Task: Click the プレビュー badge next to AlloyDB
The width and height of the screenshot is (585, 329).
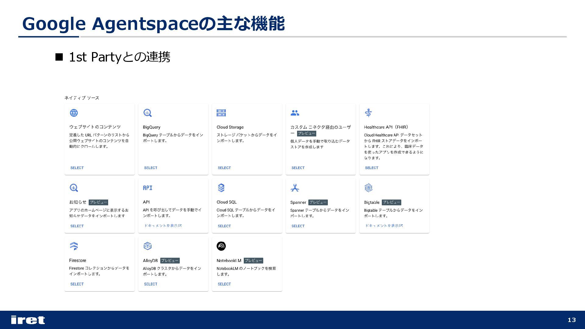Action: pyautogui.click(x=170, y=260)
